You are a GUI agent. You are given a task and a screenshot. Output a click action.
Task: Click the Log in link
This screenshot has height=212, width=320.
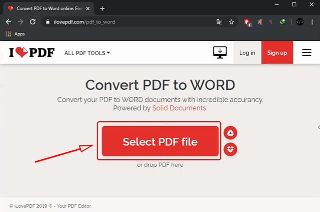(247, 53)
